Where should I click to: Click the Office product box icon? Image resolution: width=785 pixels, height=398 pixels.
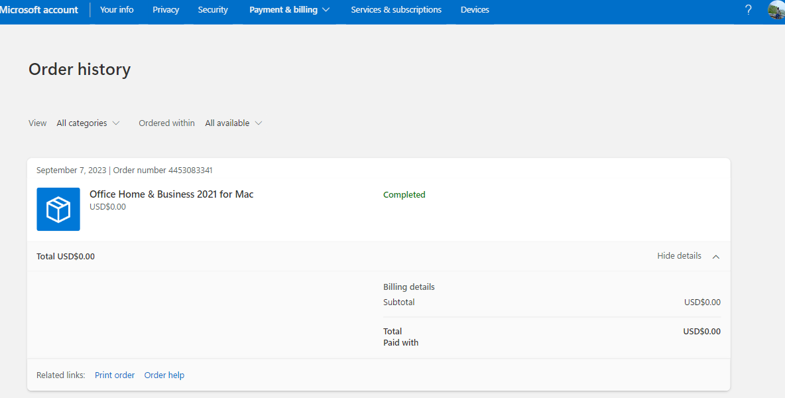click(58, 210)
